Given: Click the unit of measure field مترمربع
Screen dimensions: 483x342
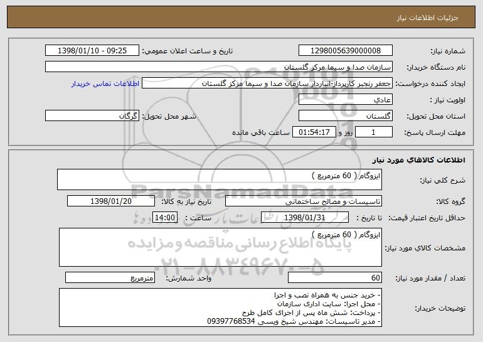Looking at the screenshot, I should click(110, 277).
